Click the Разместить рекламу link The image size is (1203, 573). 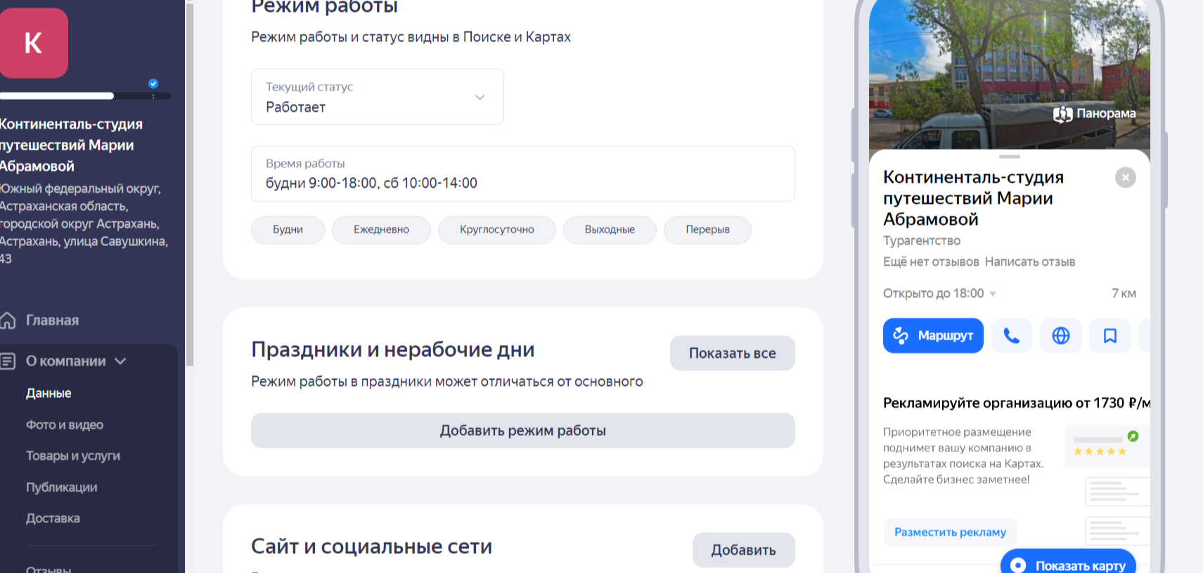[x=950, y=532]
